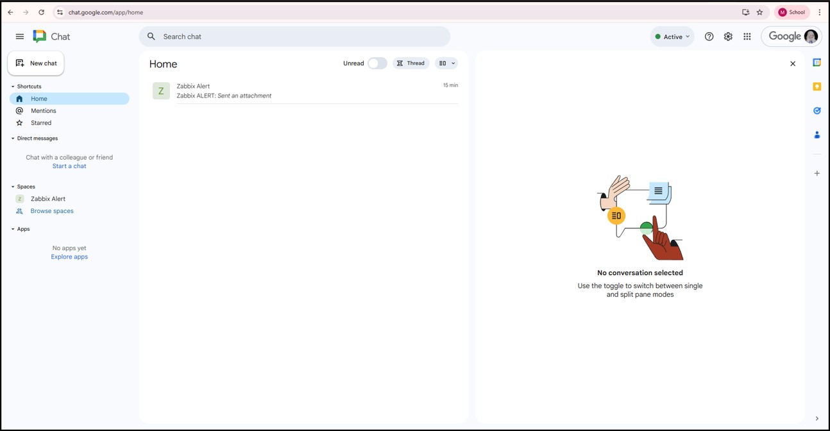The height and width of the screenshot is (431, 830).
Task: Open Google Keep in side panel
Action: pyautogui.click(x=817, y=87)
